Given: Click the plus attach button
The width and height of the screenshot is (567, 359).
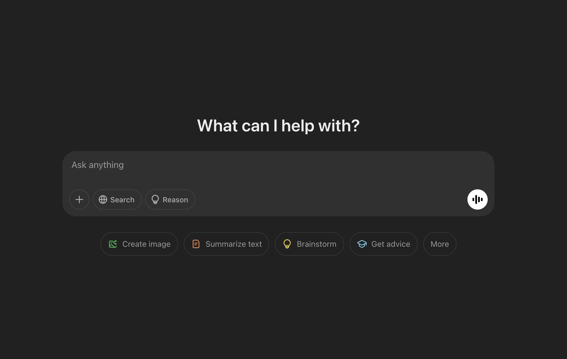Looking at the screenshot, I should click(x=79, y=199).
